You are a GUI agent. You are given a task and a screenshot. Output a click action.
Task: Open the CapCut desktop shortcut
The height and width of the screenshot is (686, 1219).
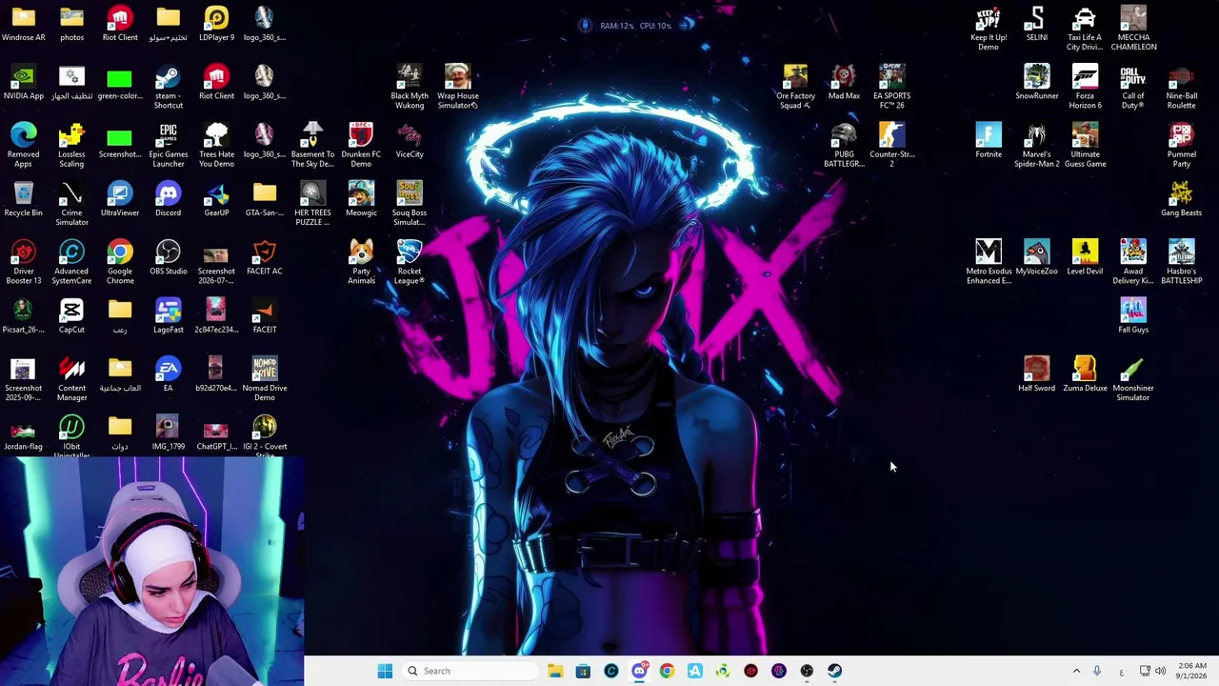pos(71,316)
